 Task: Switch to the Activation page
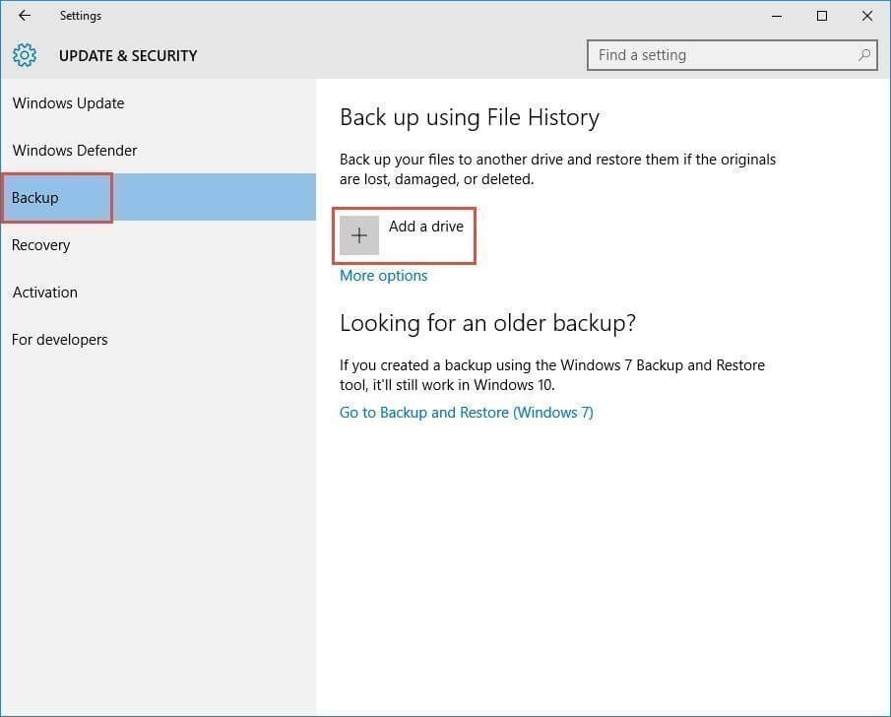(45, 293)
